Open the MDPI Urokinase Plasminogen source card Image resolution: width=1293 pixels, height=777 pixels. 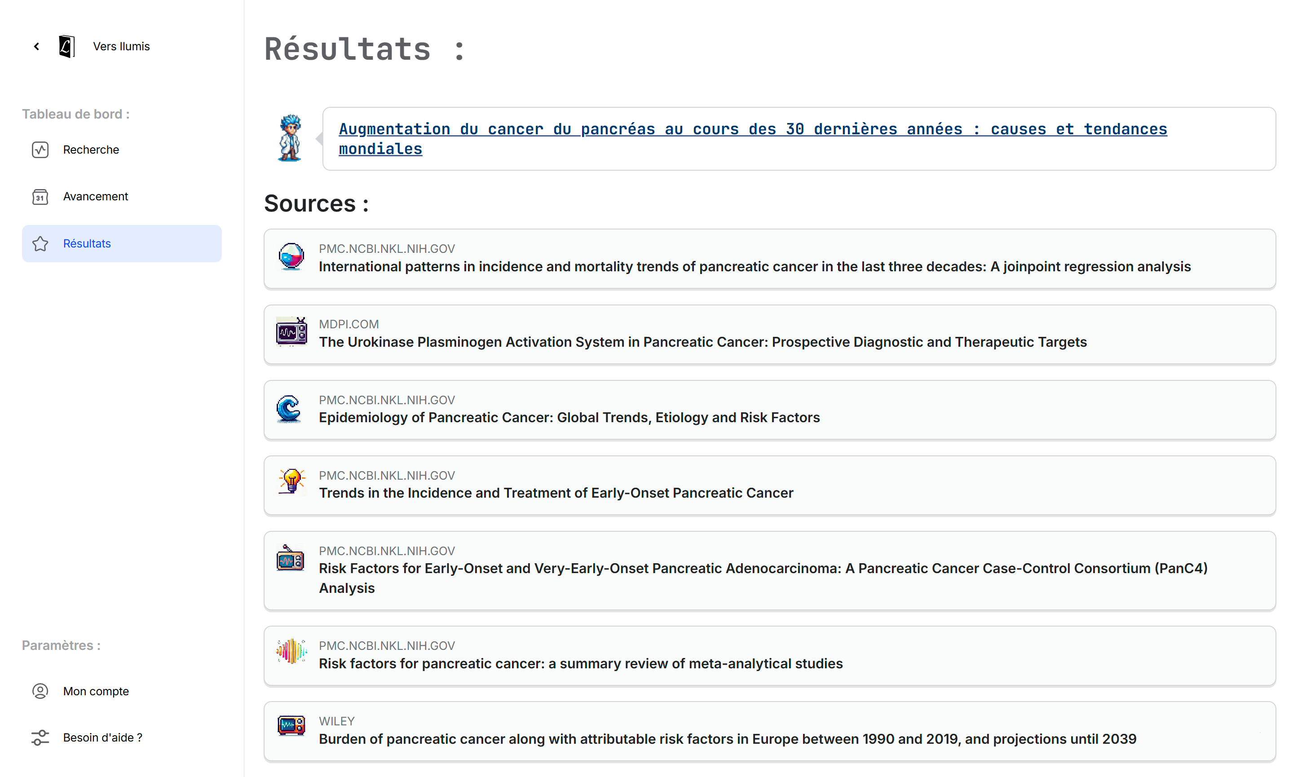coord(702,342)
